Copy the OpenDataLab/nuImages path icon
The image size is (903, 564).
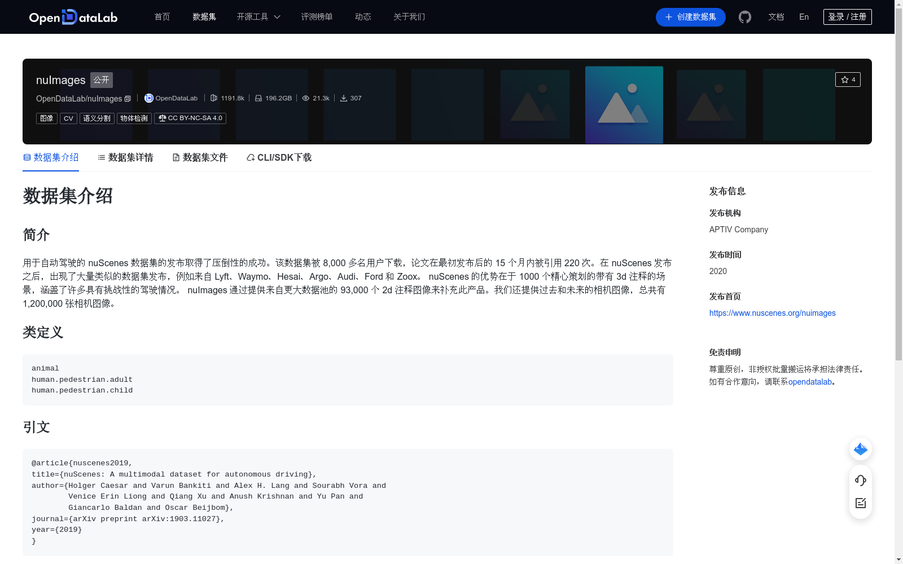(128, 99)
